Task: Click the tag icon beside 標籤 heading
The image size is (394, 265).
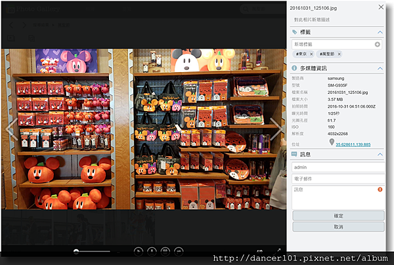Action: click(x=294, y=32)
